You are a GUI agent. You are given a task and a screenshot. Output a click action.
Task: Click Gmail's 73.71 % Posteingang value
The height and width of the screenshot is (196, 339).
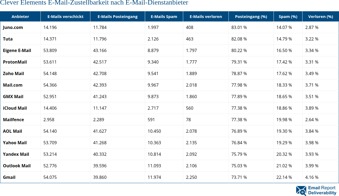(239, 177)
